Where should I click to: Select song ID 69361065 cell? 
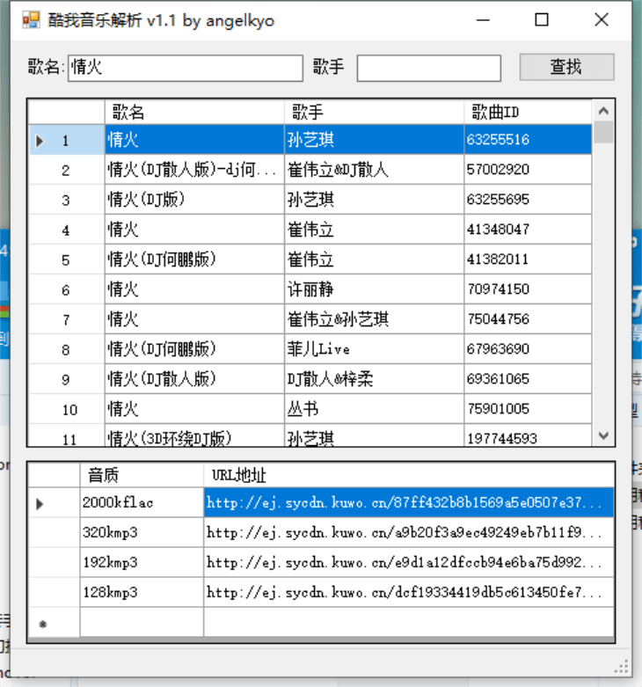pyautogui.click(x=528, y=379)
